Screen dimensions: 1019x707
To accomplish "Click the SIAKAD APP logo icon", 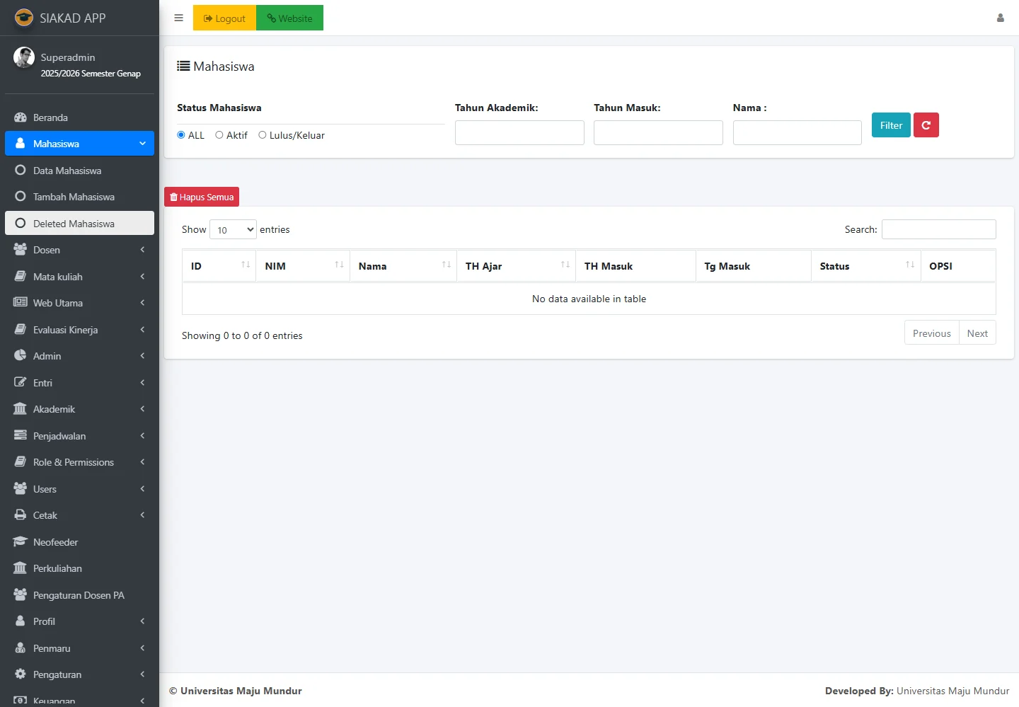I will pyautogui.click(x=24, y=18).
